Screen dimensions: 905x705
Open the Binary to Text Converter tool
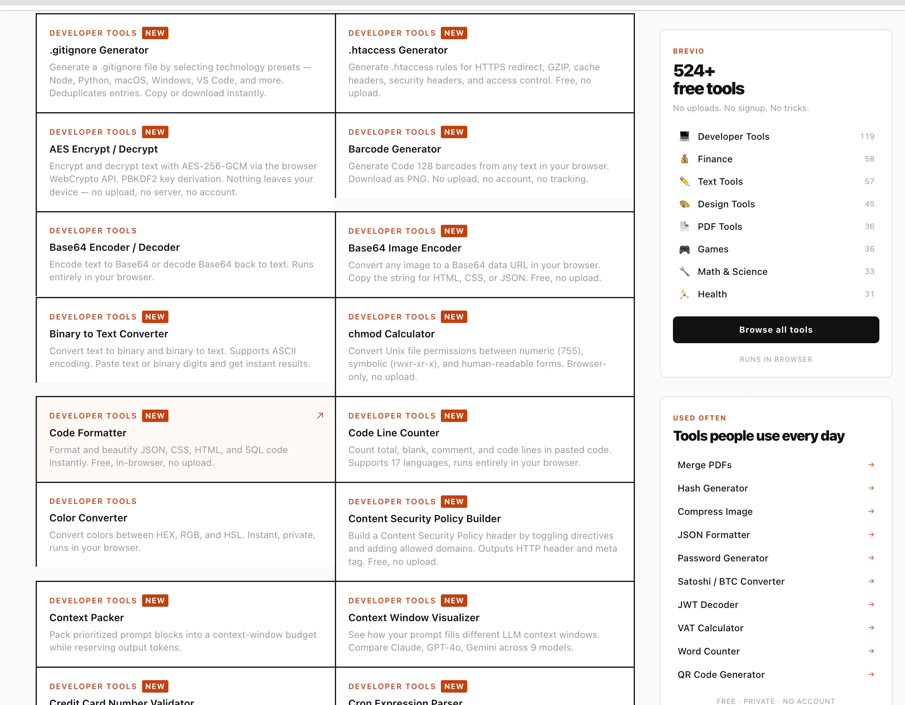(x=186, y=340)
